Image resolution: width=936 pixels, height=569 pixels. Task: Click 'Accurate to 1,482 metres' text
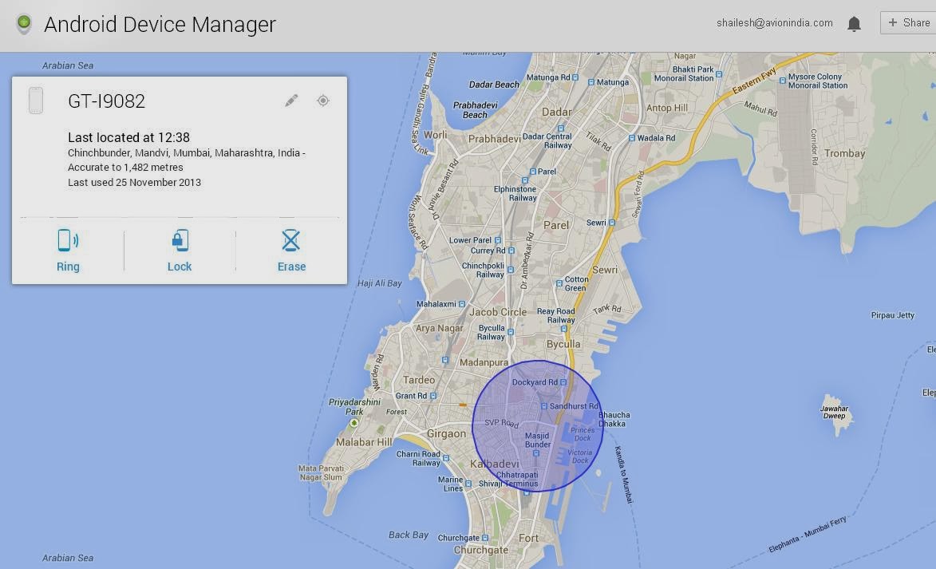[x=125, y=167]
